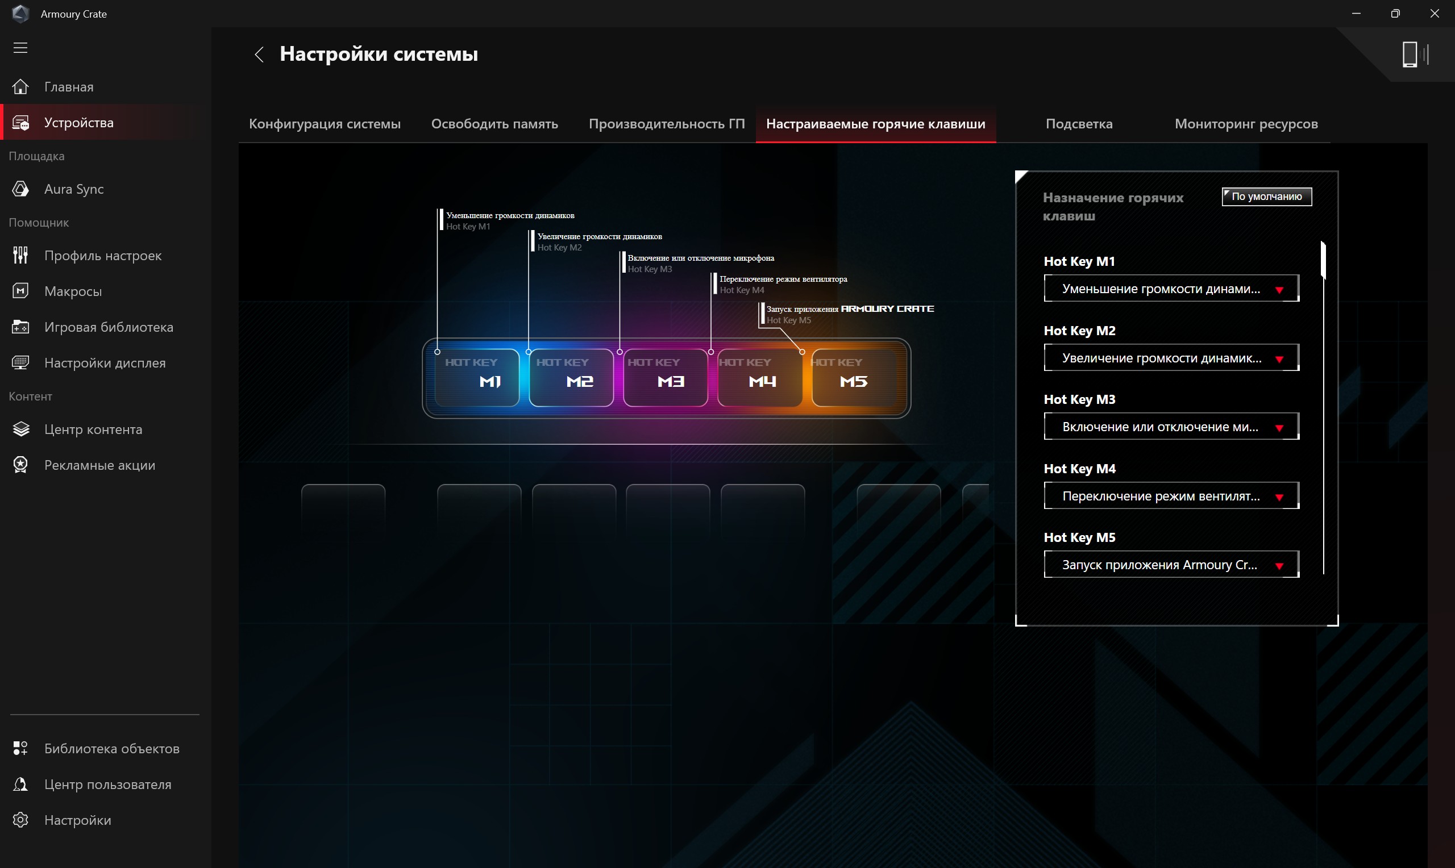
Task: Open Игровая библиотека icon
Action: (20, 327)
